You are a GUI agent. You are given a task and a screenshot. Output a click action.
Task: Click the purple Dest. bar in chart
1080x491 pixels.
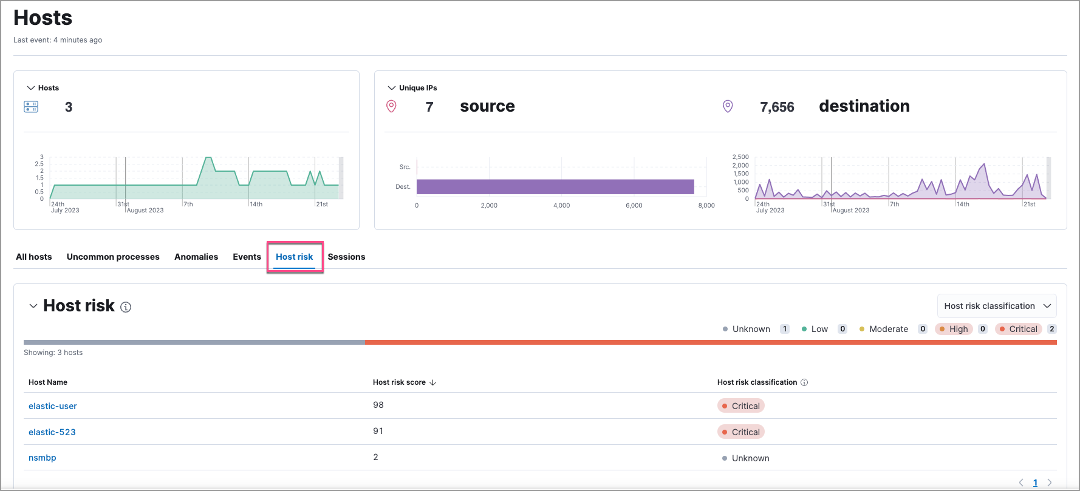pyautogui.click(x=555, y=187)
